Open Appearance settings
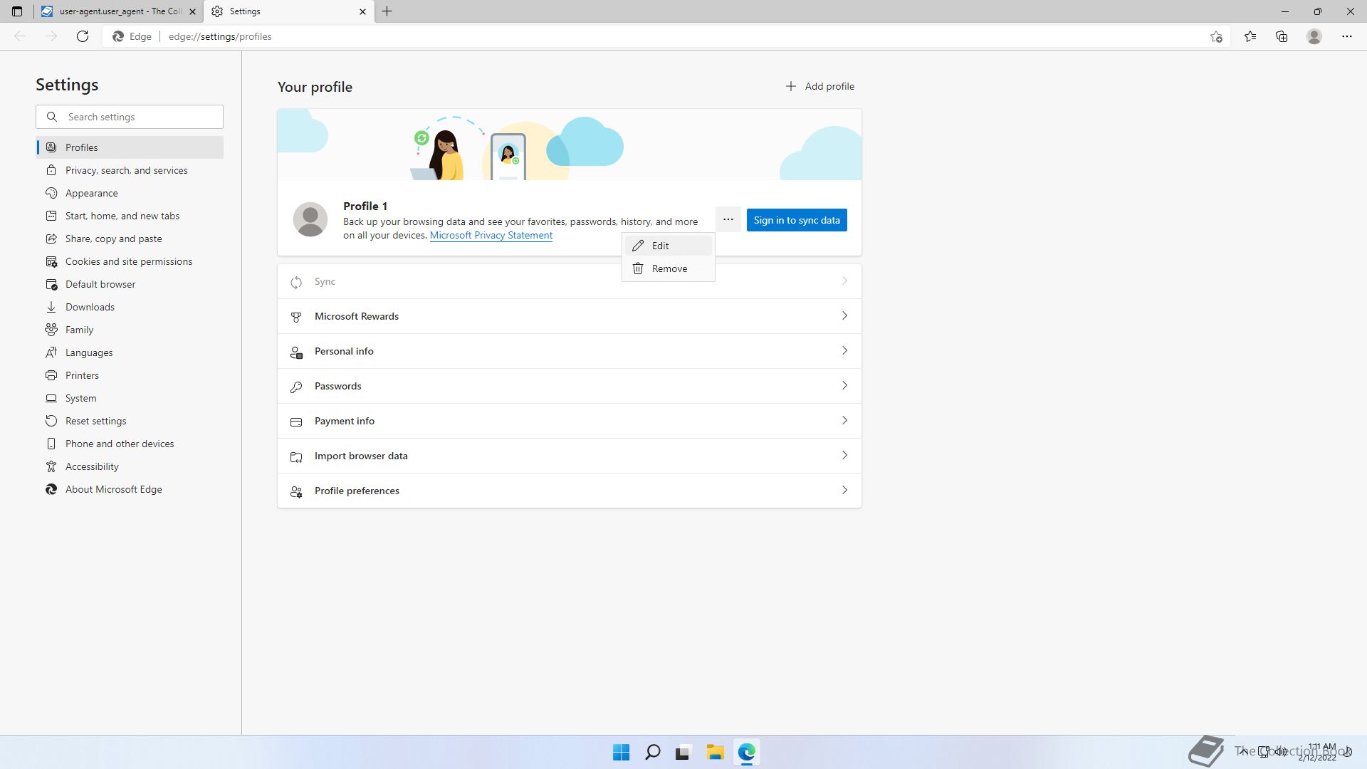This screenshot has height=769, width=1367. pos(130,193)
